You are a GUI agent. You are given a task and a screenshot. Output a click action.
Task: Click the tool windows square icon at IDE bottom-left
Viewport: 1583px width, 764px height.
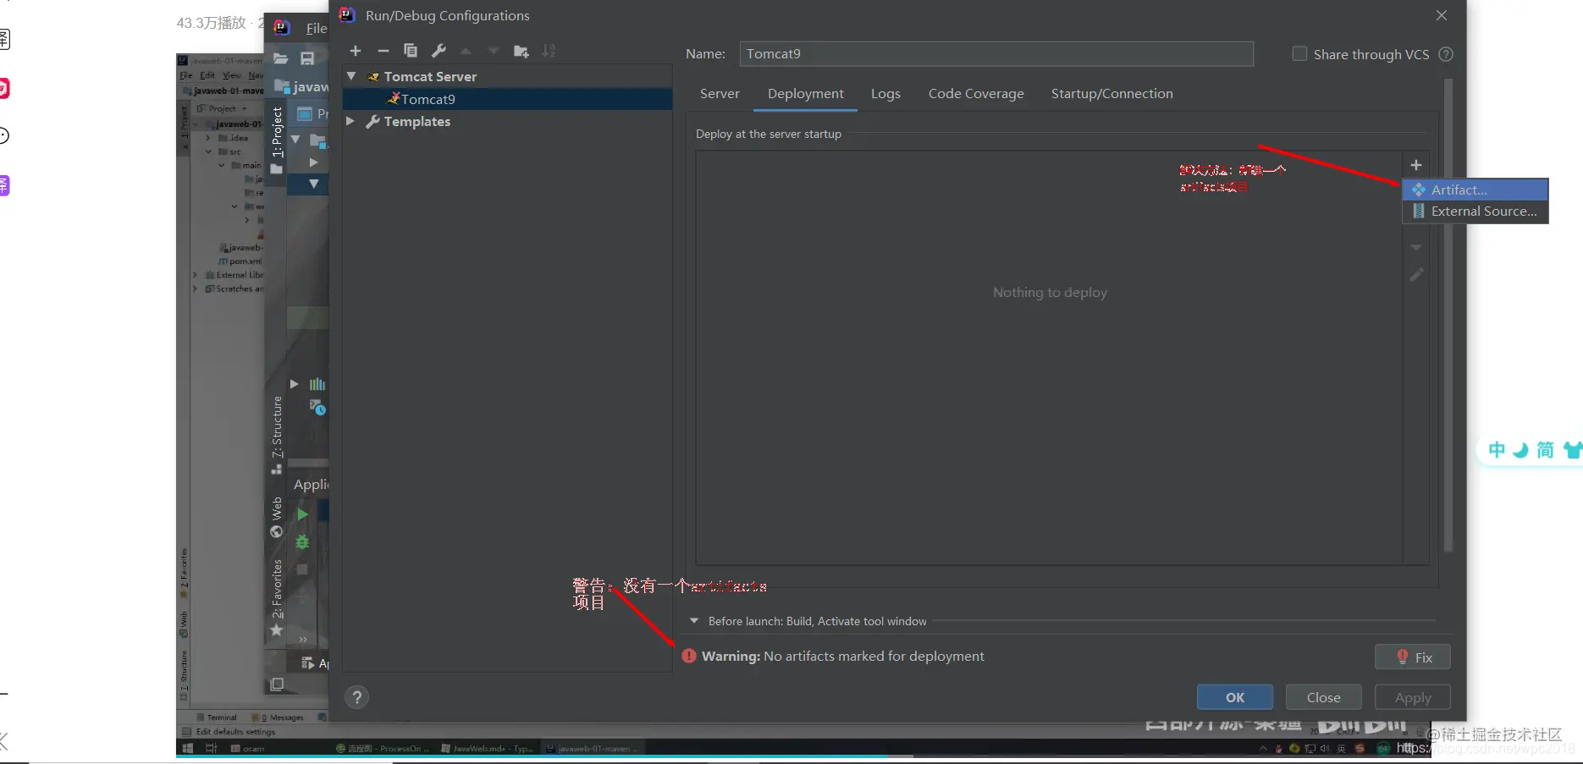(x=277, y=684)
